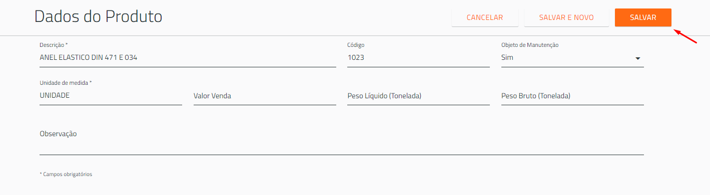
Task: Click the SALVAR button
Action: tap(643, 17)
